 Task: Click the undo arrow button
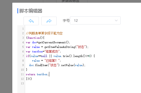coord(31,21)
